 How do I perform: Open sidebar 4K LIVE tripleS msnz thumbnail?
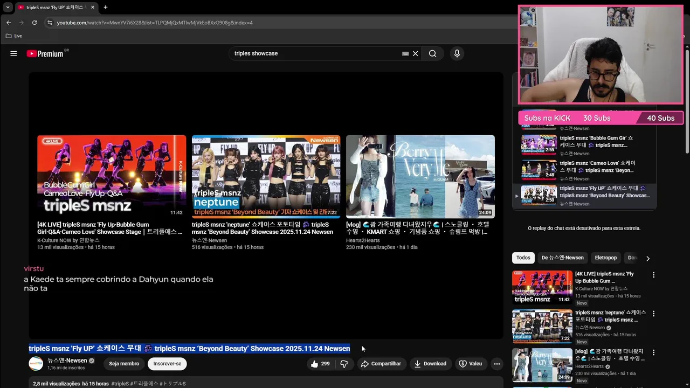(542, 287)
